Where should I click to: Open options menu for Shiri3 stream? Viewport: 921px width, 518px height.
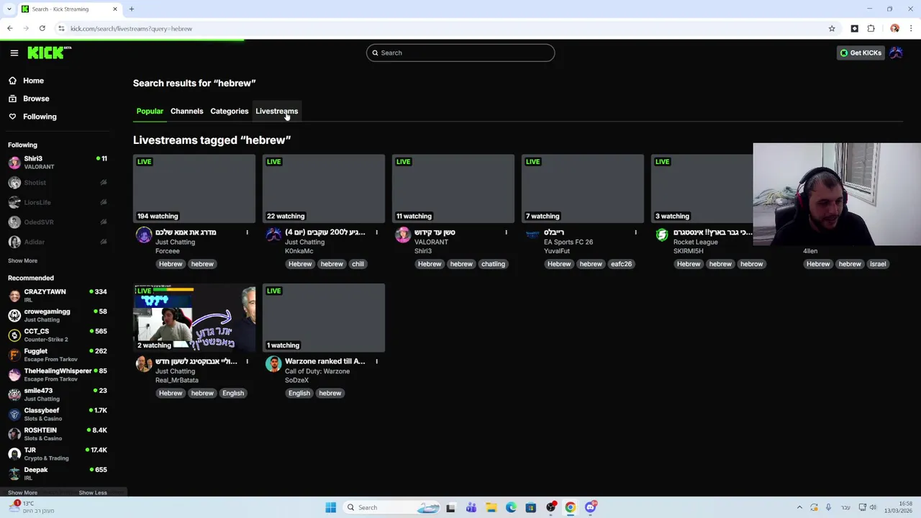(x=506, y=232)
